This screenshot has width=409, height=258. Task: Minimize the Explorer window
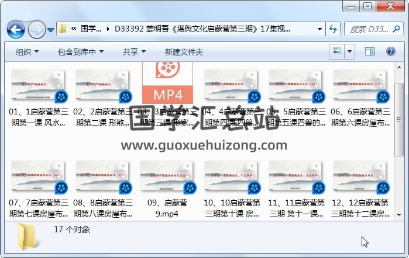coord(351,6)
